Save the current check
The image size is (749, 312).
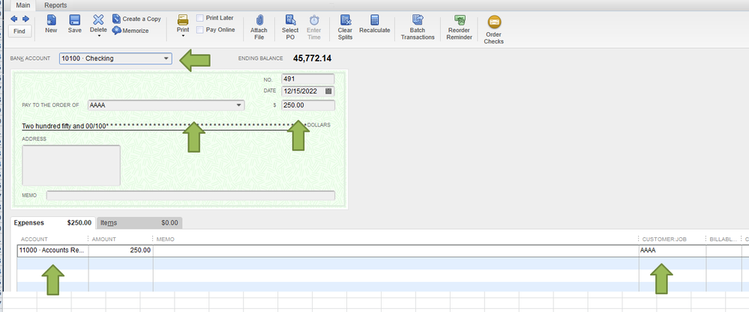coord(74,24)
